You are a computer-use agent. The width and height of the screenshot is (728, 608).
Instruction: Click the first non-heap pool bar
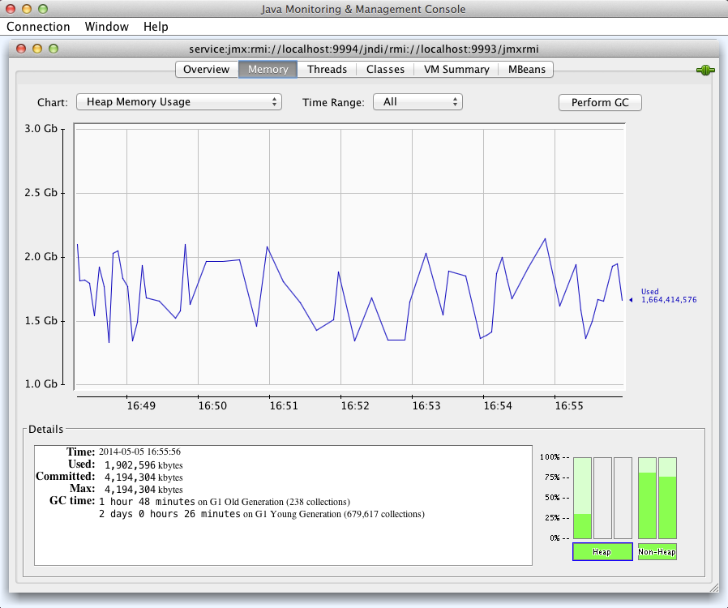647,498
